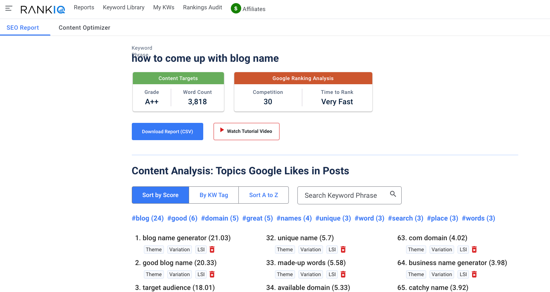
Task: Click the green dollar Affiliates icon
Action: (x=235, y=8)
